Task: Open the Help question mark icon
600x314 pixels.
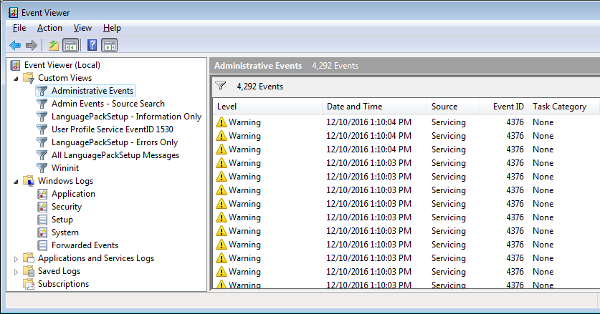Action: 92,46
